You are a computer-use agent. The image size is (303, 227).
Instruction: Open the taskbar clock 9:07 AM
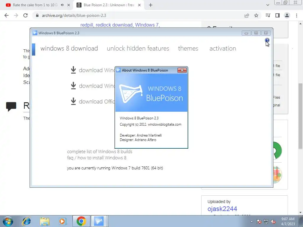coord(288,221)
